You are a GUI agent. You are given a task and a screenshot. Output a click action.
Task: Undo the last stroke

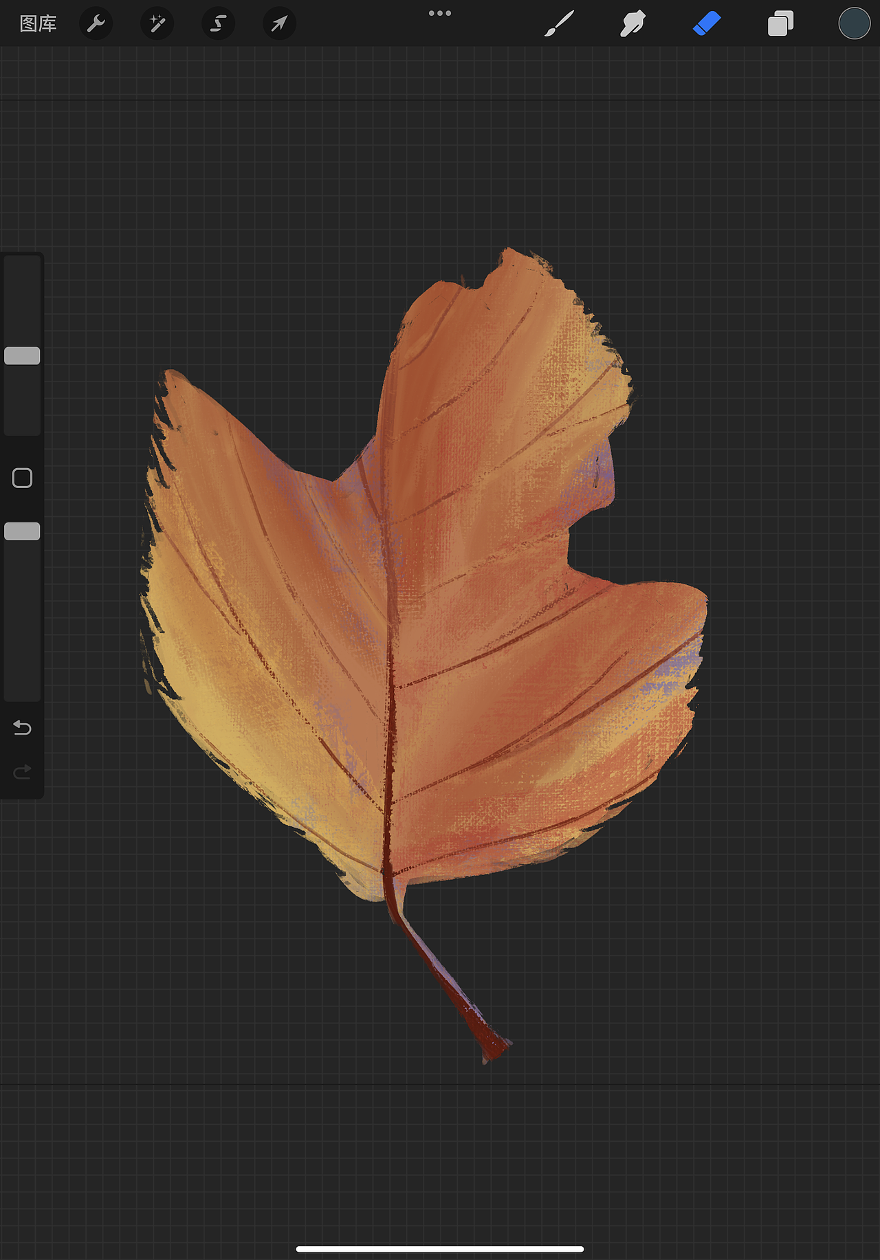[22, 727]
